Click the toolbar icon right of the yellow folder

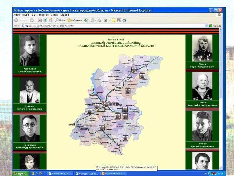119,20
